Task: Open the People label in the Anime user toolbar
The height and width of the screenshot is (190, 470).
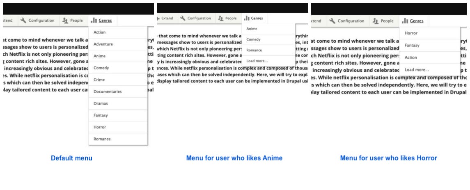Action: [231, 18]
